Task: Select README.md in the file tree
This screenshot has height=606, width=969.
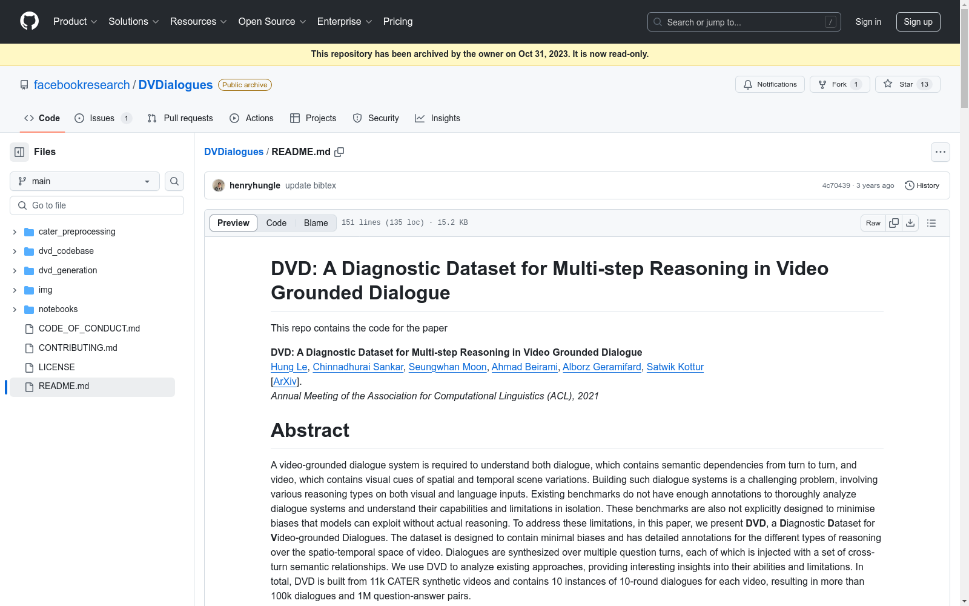Action: 92,387
